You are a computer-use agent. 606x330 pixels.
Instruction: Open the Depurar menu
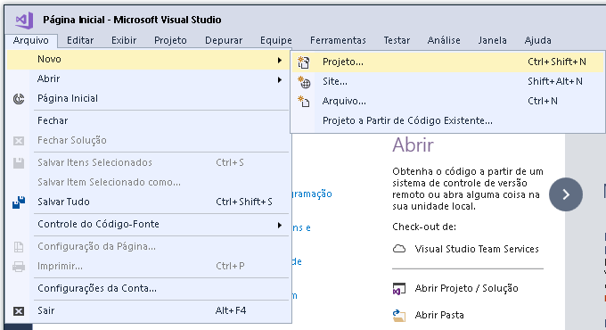click(x=224, y=40)
